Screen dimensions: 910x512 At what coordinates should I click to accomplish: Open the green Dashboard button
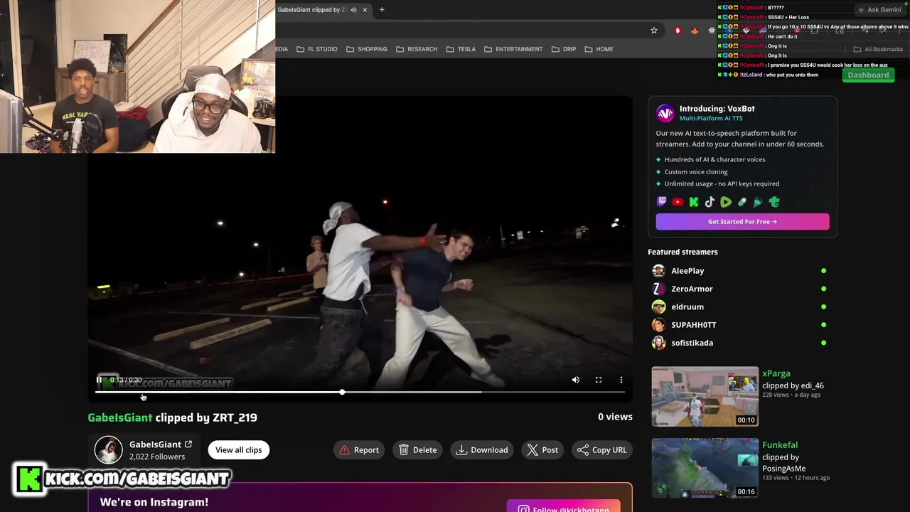point(868,75)
